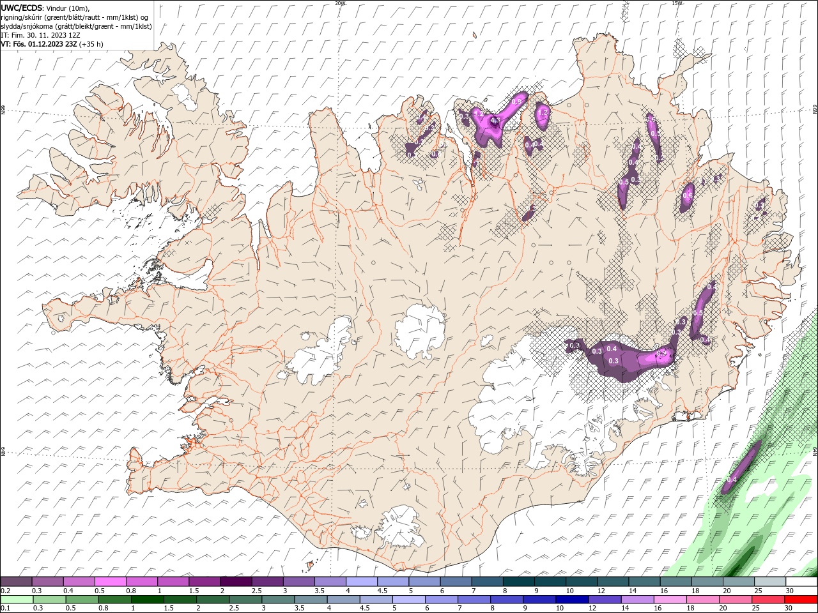Click the pale green 0.1 swatch in the lower legend
818x613 pixels.
point(17,599)
